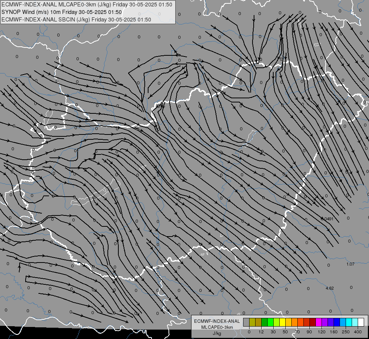Viewport: 369px width, 339px height.
Task: Click the magenta legend swatch
Action: tap(319, 322)
